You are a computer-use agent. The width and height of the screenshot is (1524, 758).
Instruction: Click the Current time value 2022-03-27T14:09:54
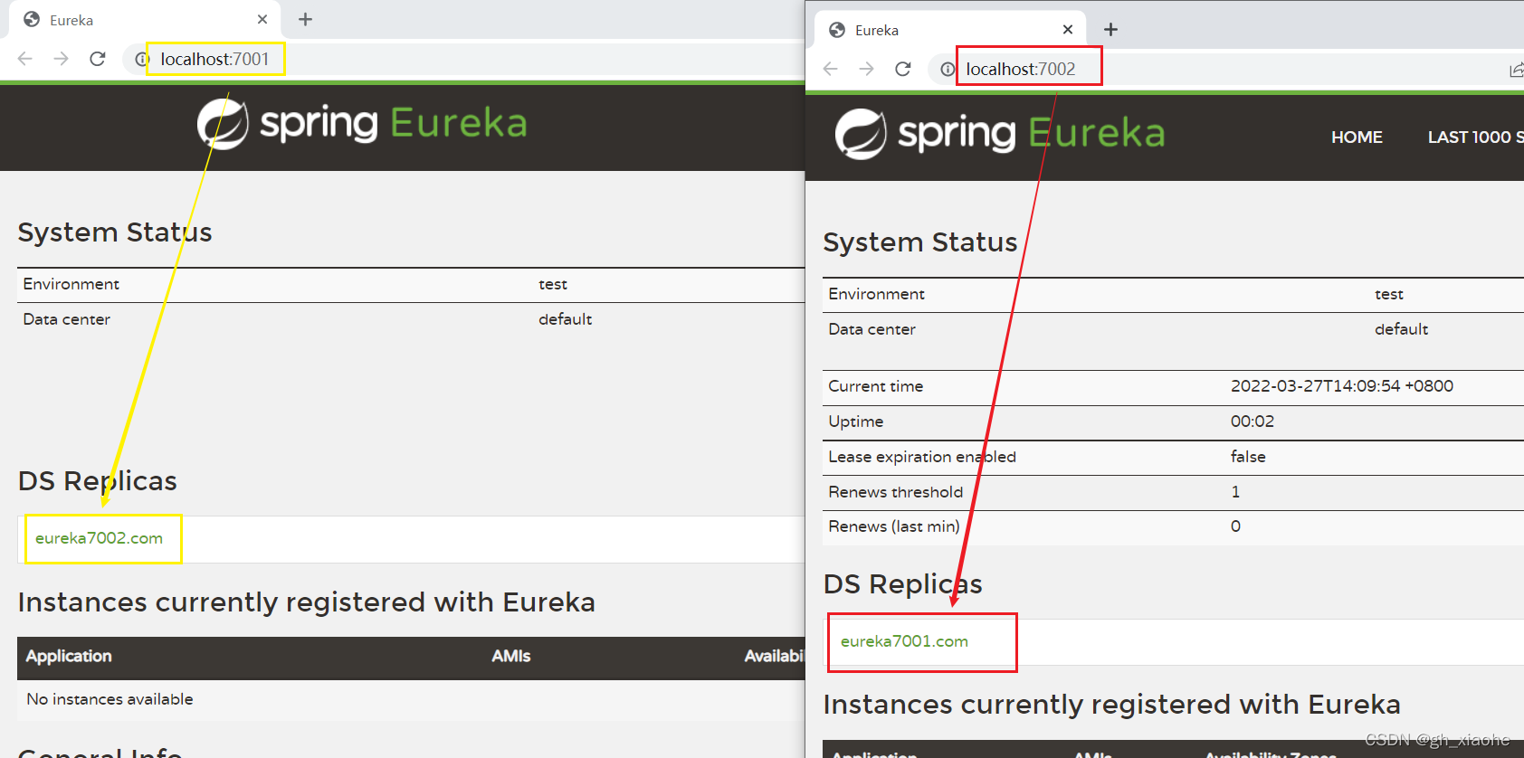(1342, 386)
